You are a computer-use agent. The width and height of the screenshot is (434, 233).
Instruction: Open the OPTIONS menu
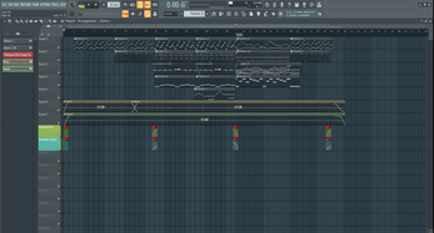45,5
